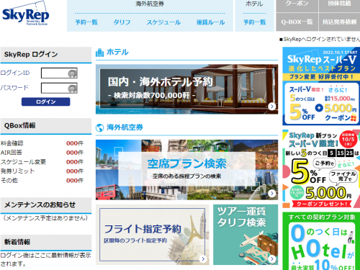
Task: Open the タリフ menu item
Action: [122, 22]
